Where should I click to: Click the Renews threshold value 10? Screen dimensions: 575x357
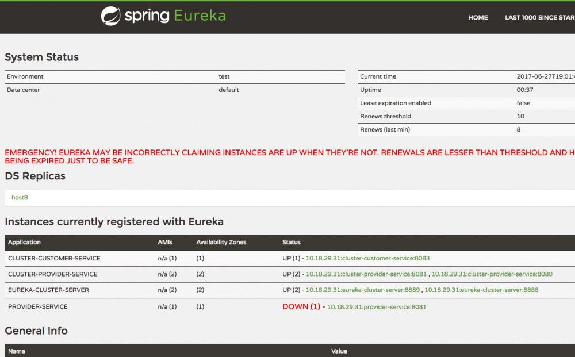coord(520,116)
